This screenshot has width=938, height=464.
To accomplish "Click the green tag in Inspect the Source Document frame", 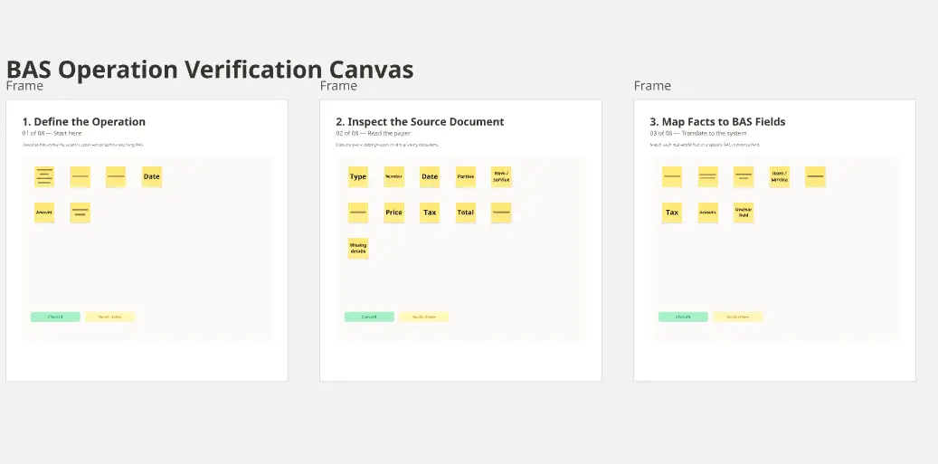I will (x=370, y=317).
